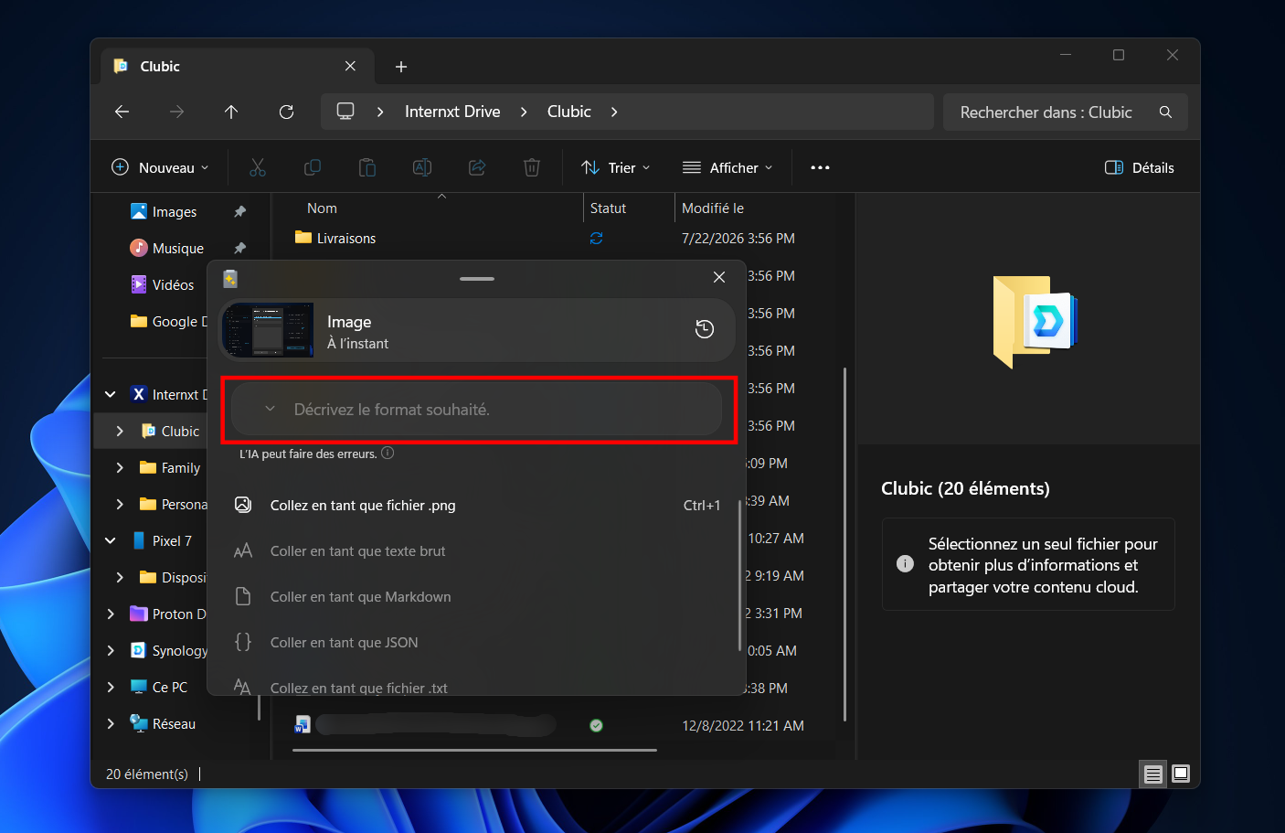Click the horizontal scrollbar under the file list
This screenshot has height=833, width=1285.
(x=474, y=750)
